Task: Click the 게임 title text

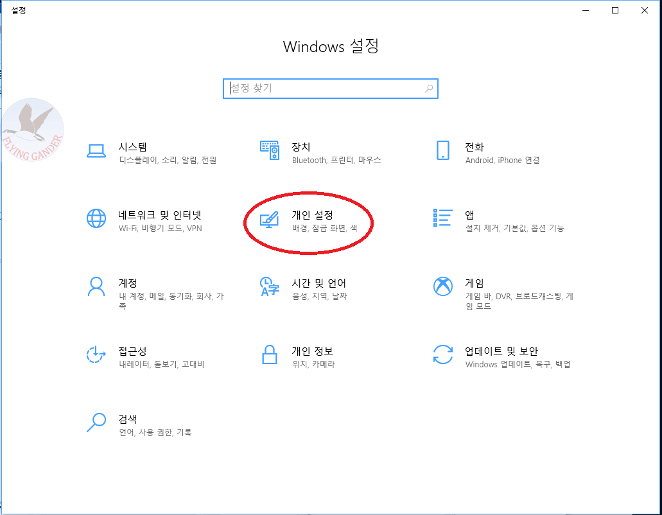Action: [x=475, y=283]
